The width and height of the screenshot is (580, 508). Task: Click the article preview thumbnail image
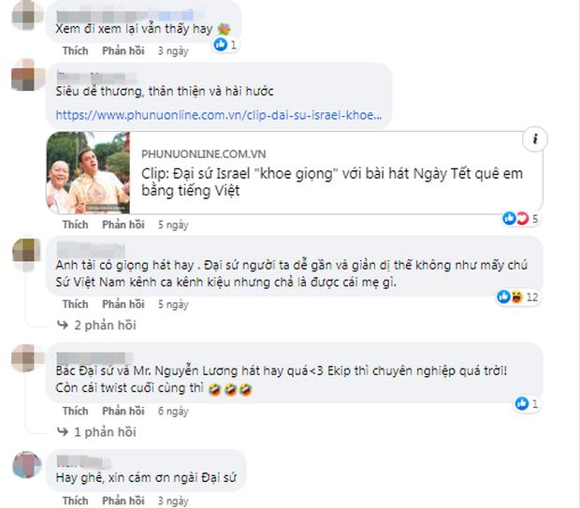tap(88, 172)
